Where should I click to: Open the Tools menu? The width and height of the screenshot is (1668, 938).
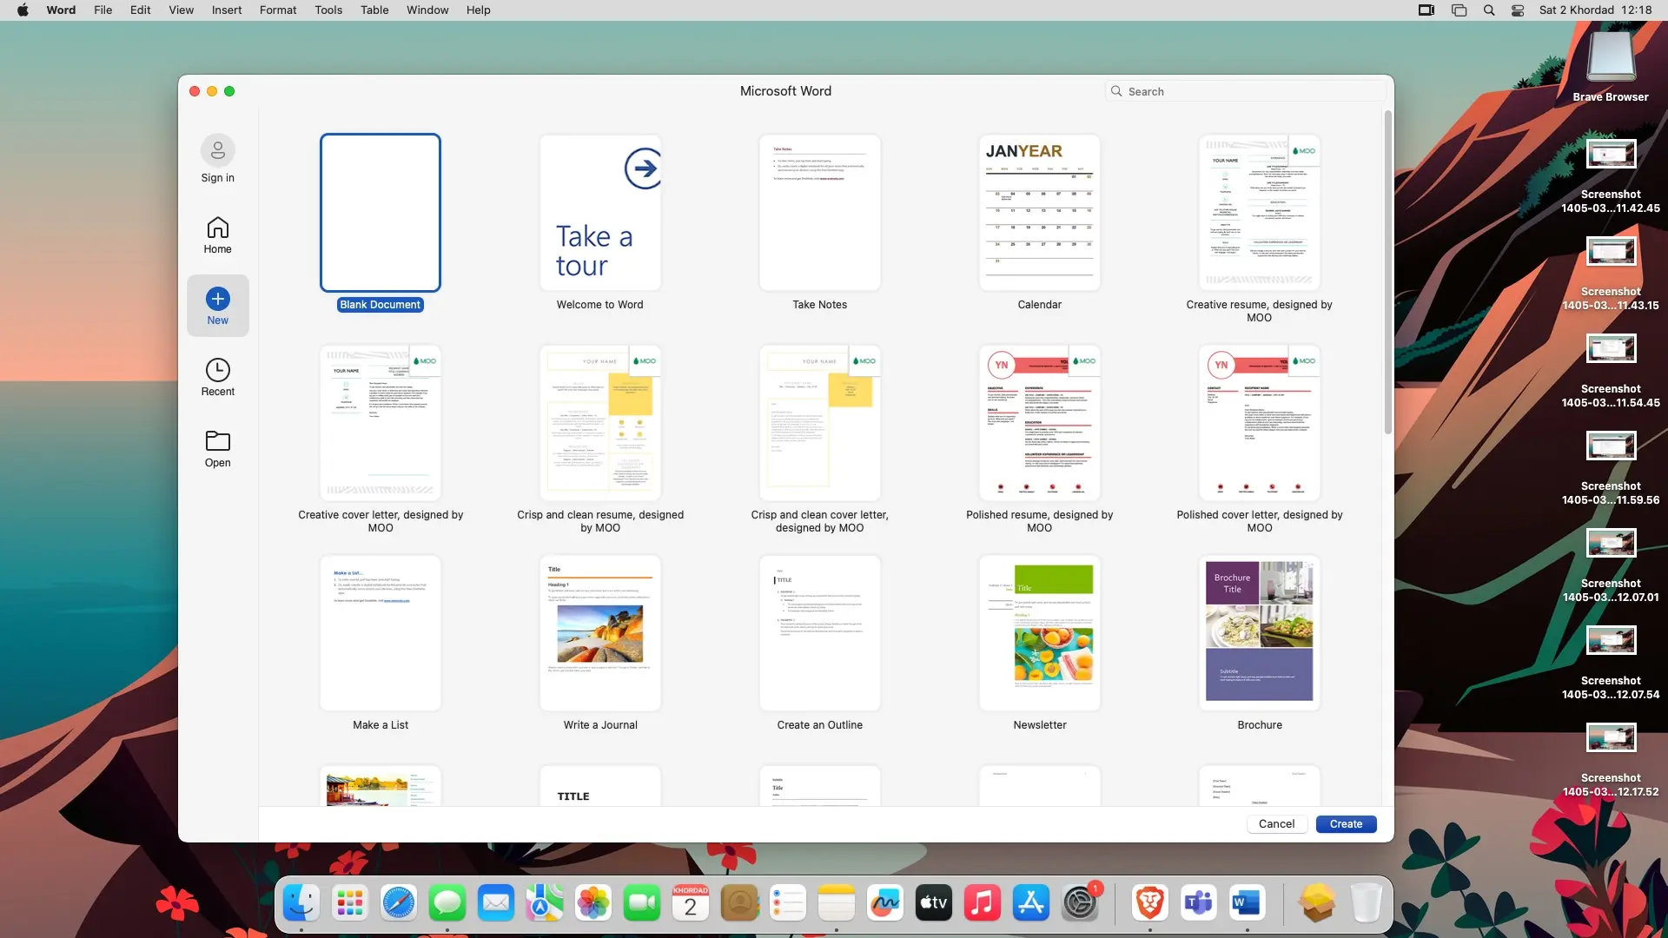[328, 10]
